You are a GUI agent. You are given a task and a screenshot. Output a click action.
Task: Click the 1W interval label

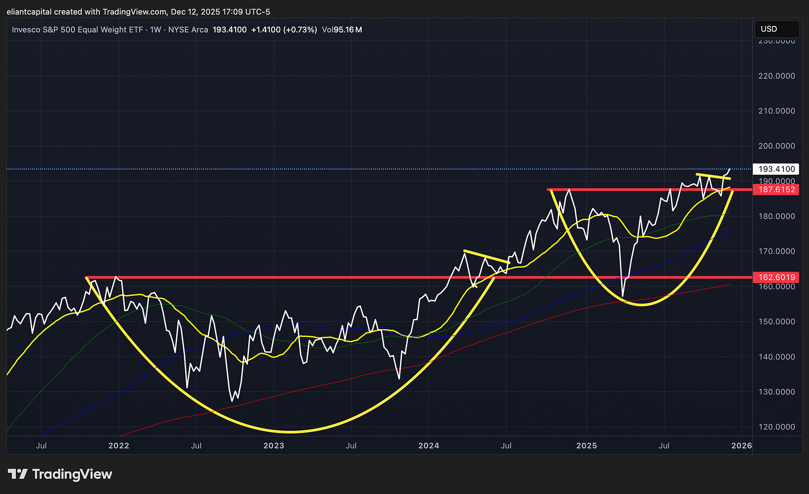(155, 29)
